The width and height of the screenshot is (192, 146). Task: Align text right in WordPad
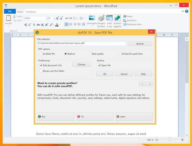75,24
